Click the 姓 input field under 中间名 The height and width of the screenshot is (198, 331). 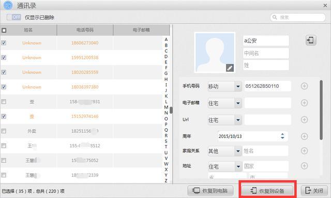(266, 65)
